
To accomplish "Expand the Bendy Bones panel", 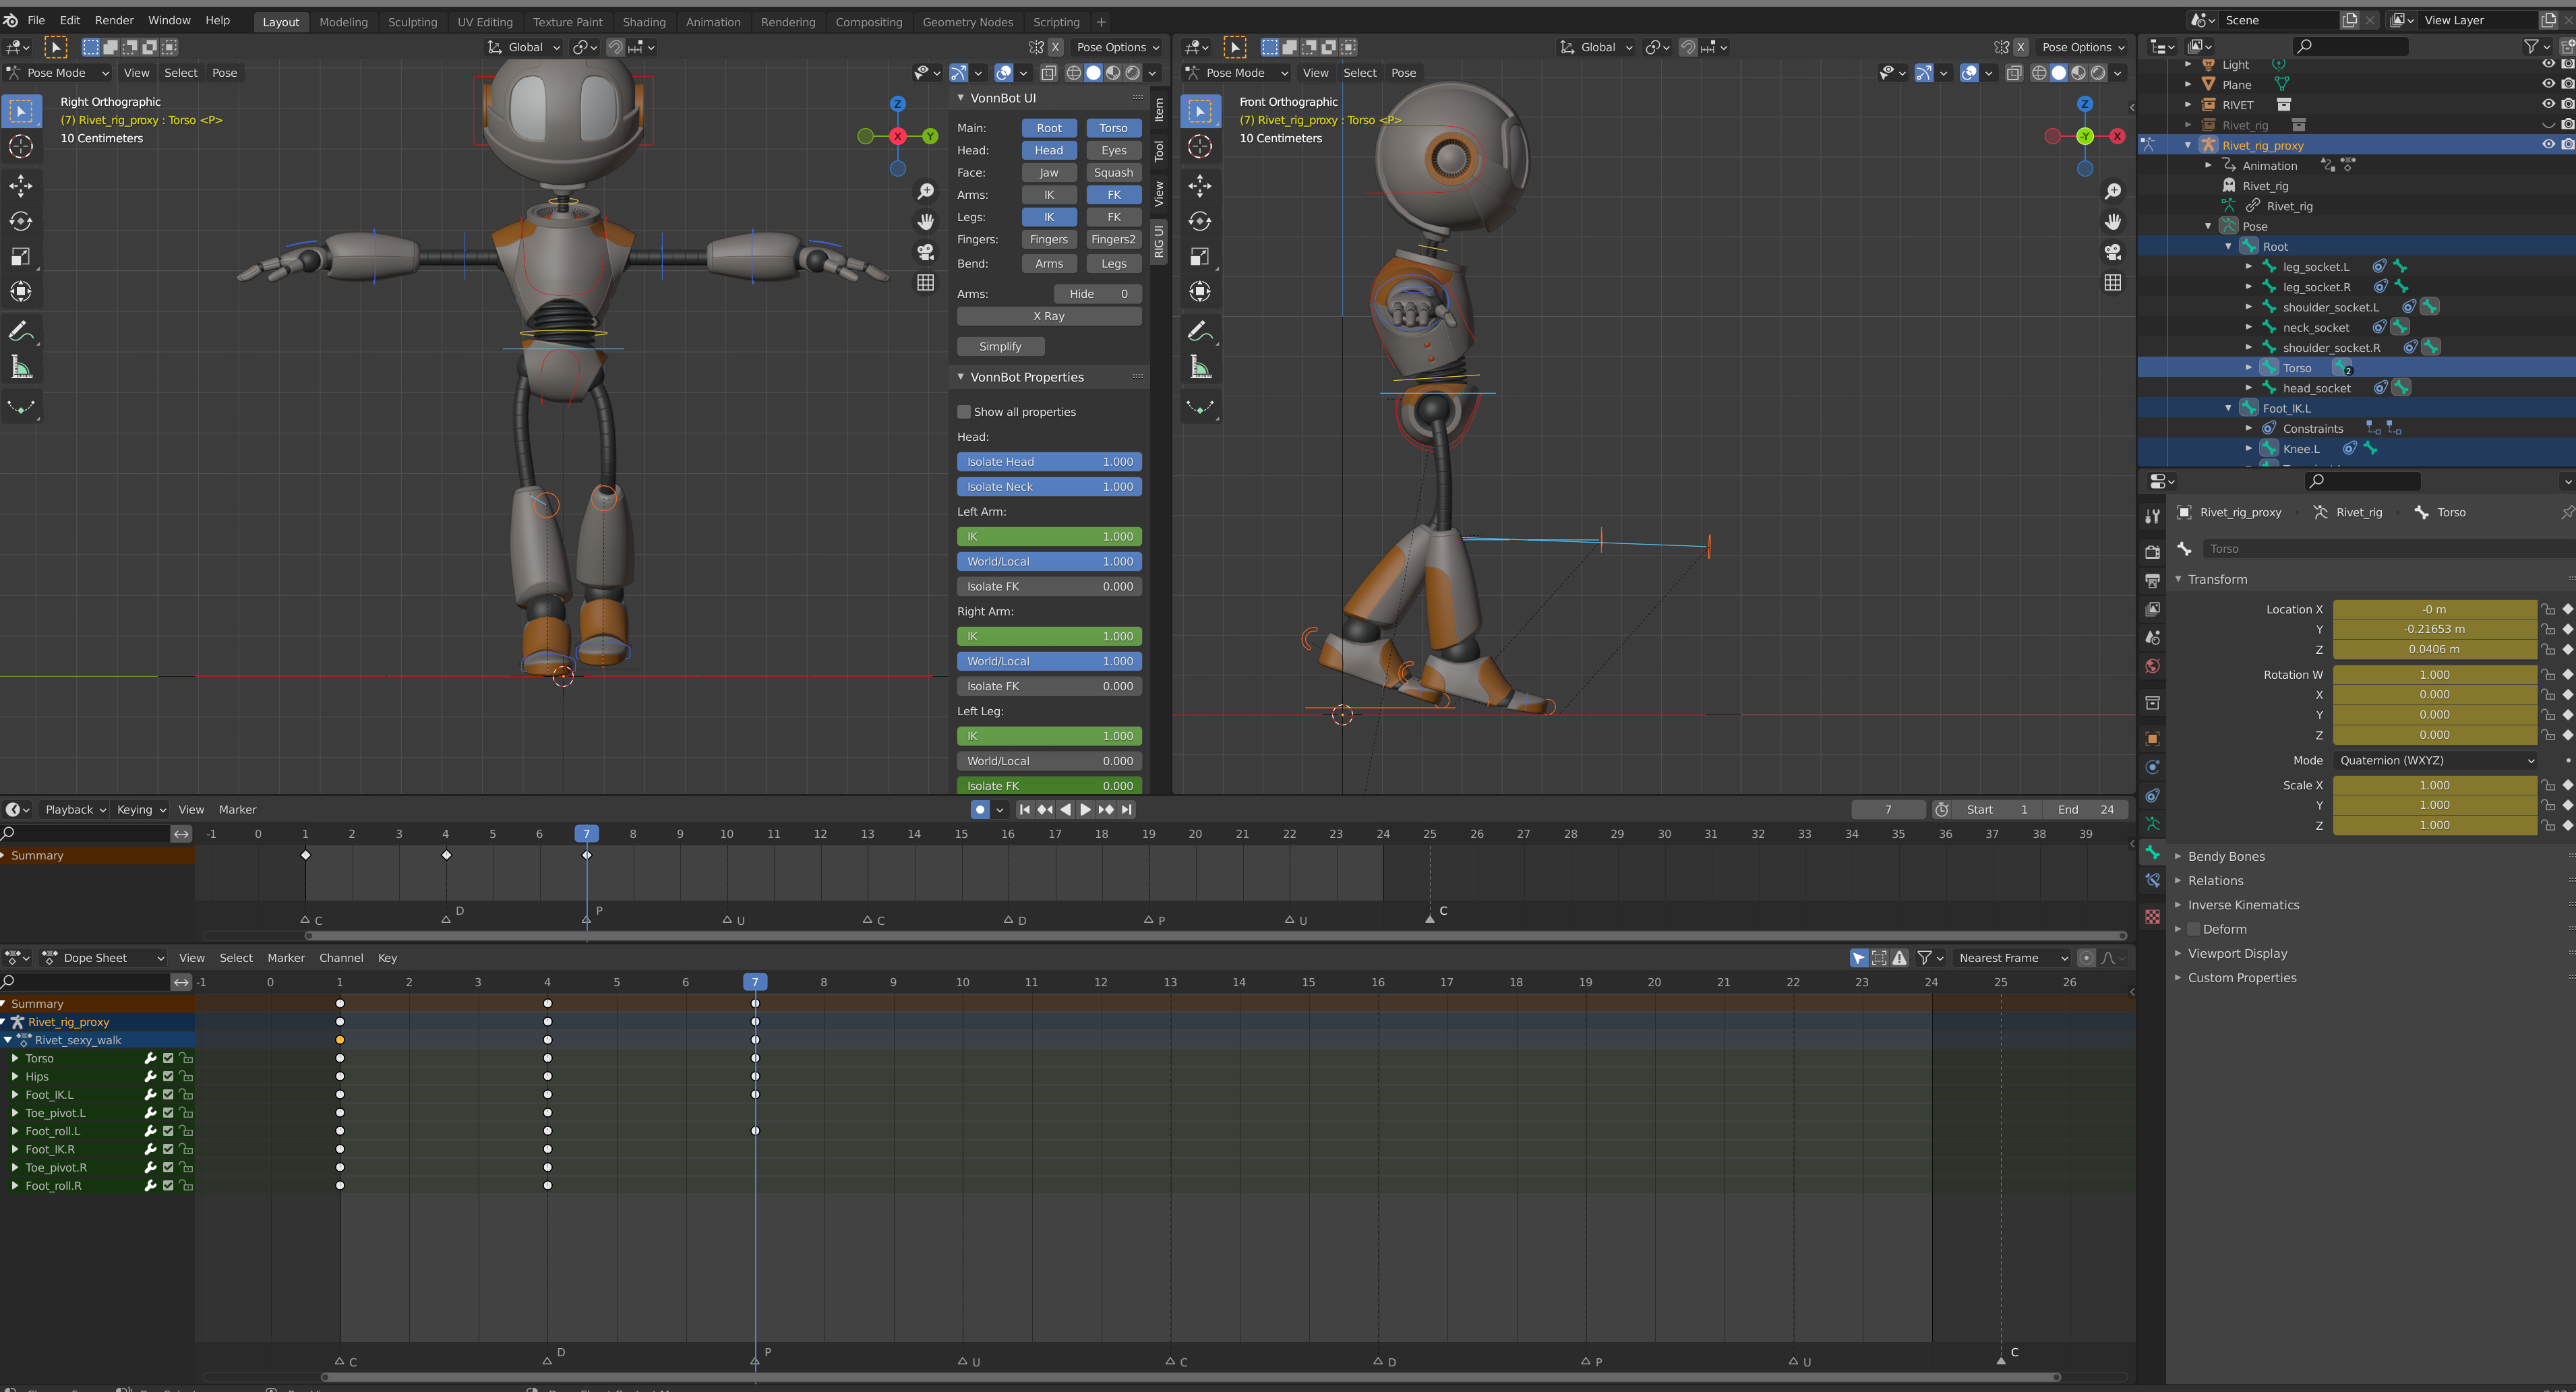I will [2225, 856].
